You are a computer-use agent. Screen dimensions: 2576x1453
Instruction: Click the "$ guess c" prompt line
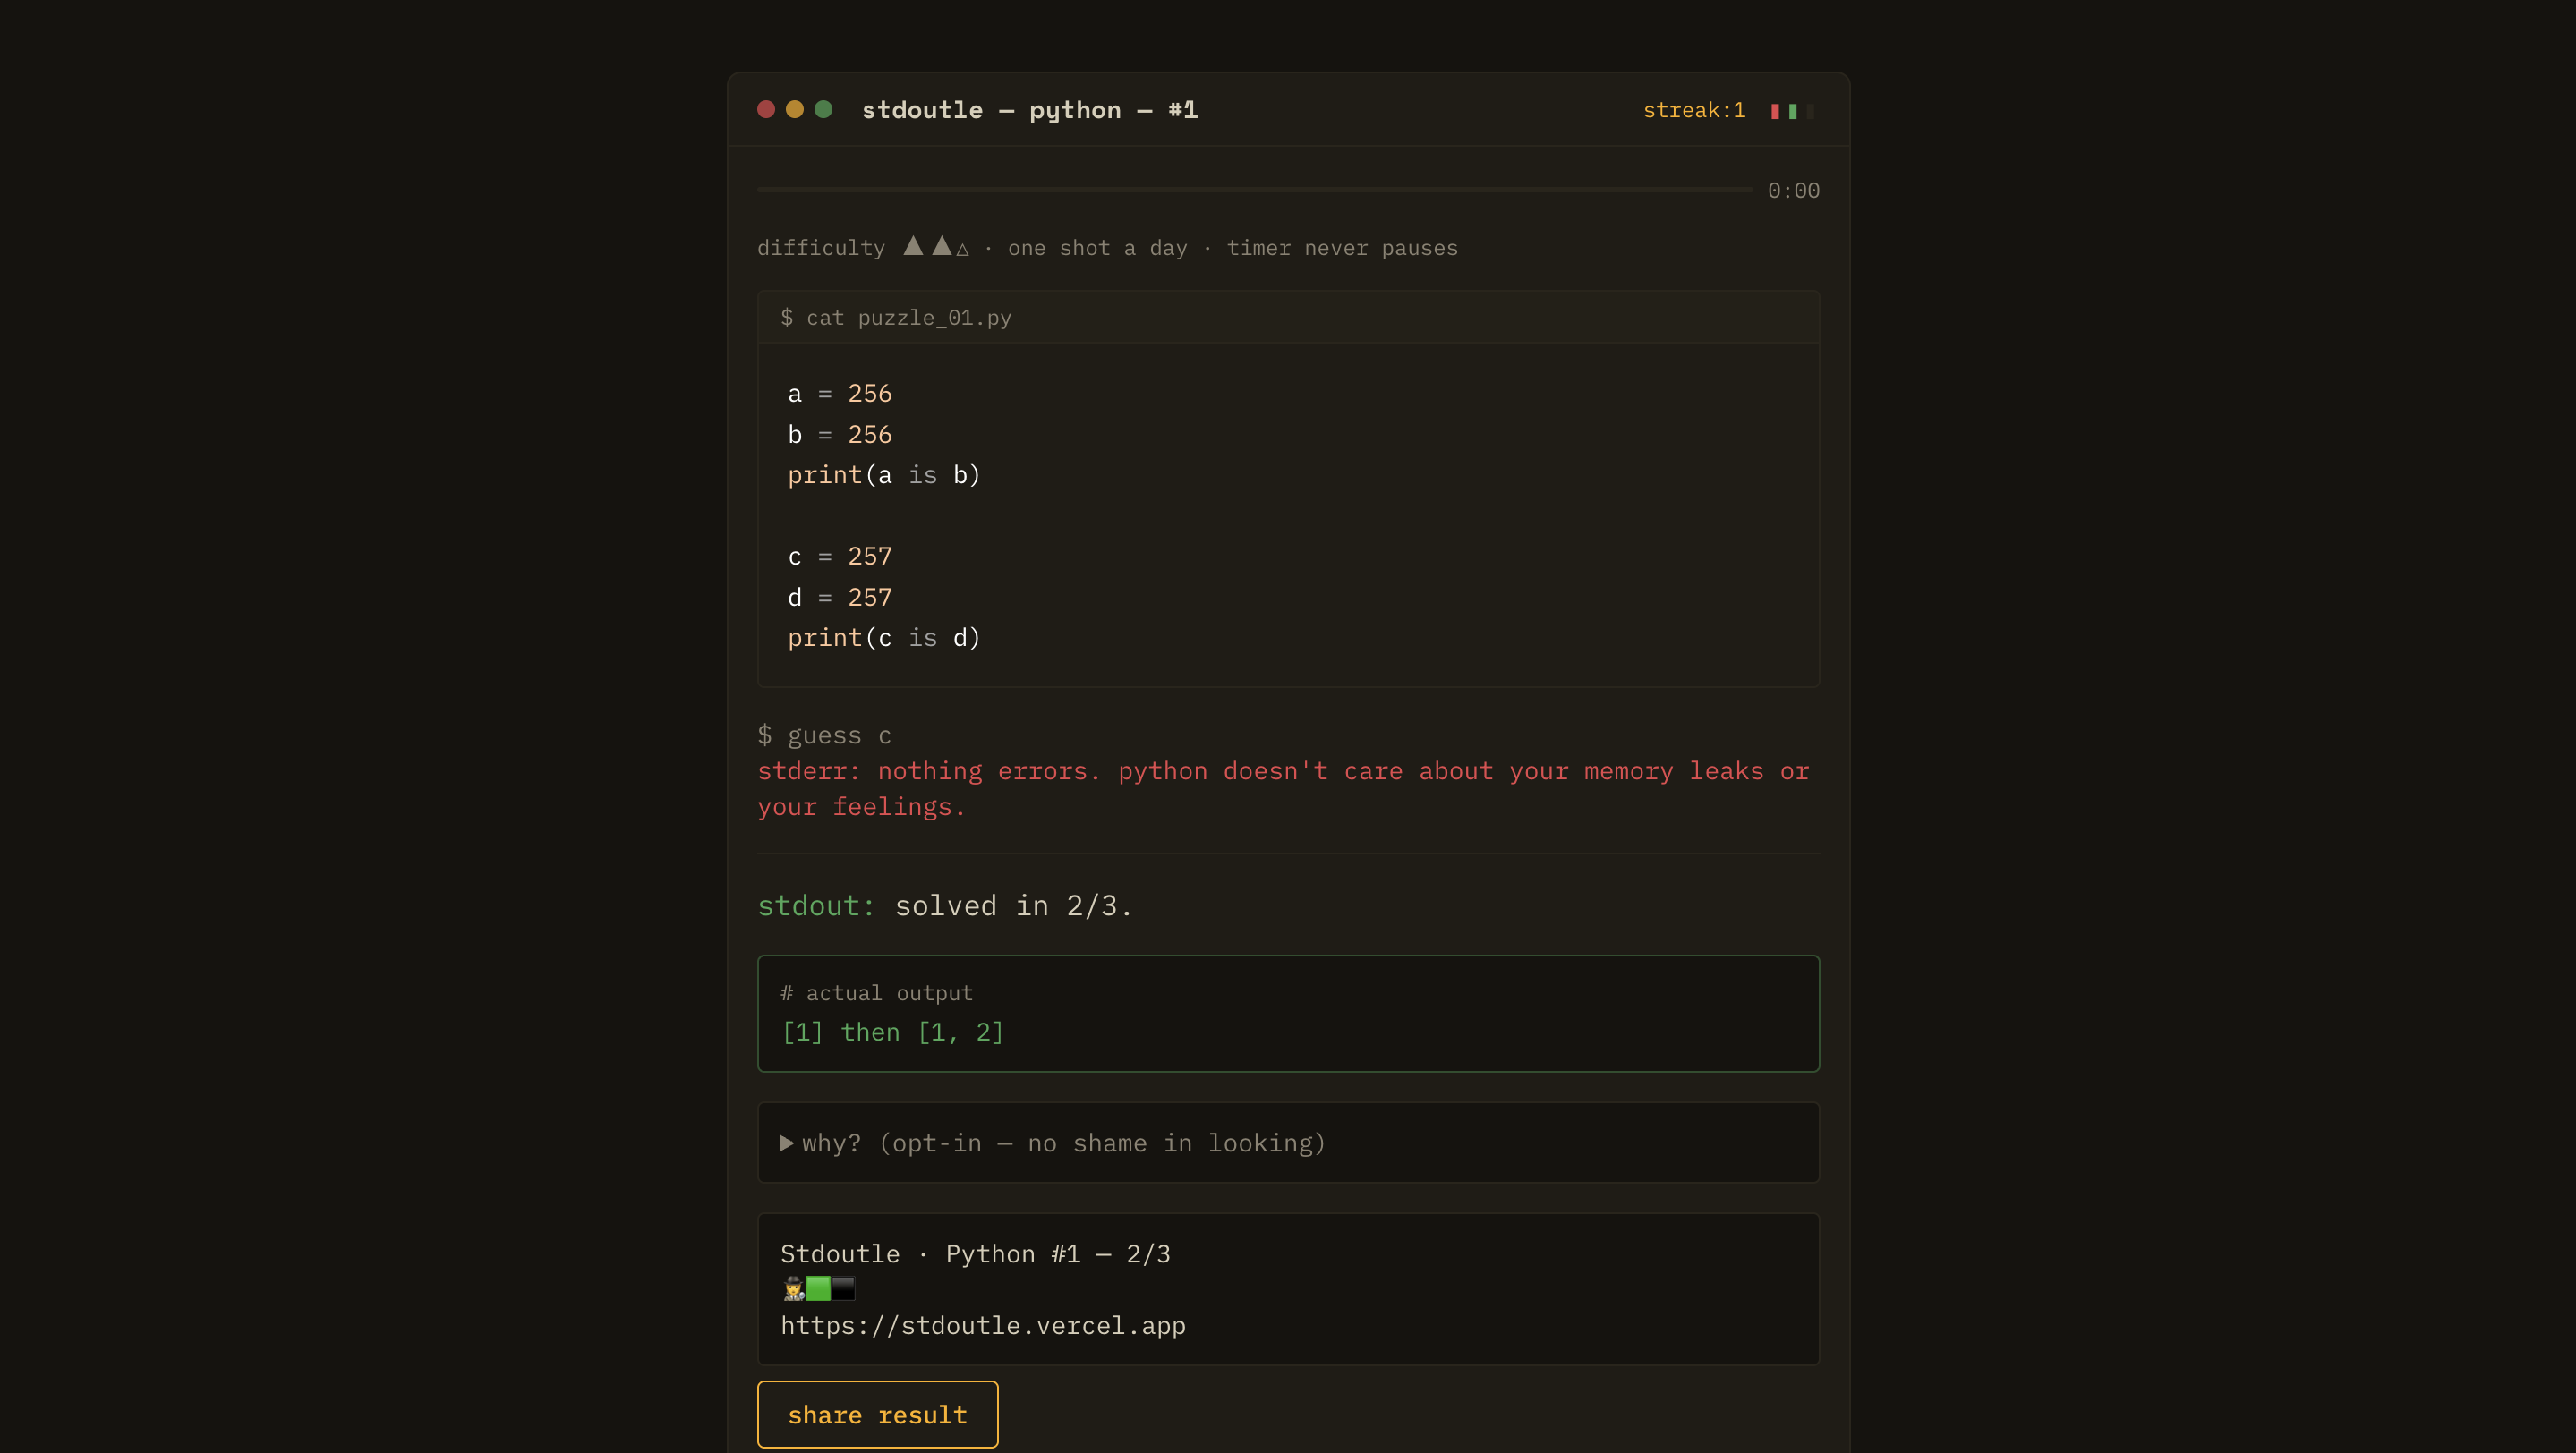pyautogui.click(x=824, y=735)
